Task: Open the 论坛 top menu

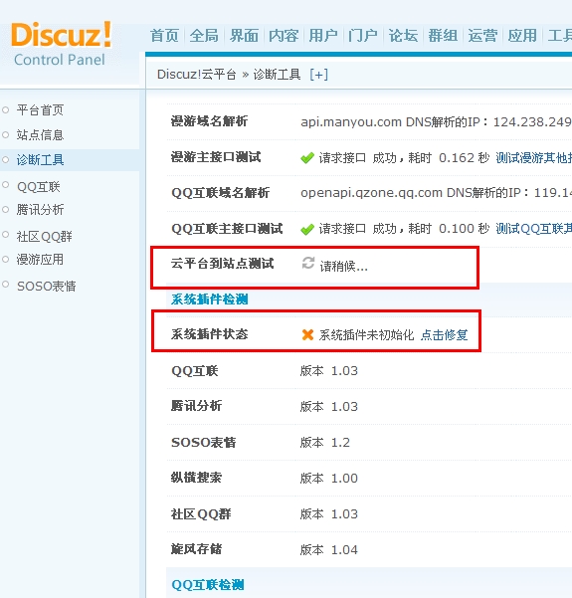Action: pos(403,36)
